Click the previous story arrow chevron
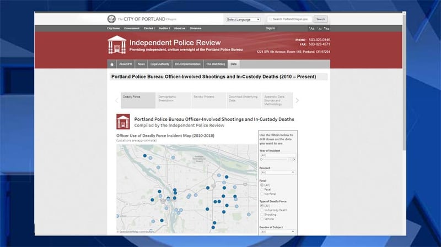Viewport: 441px width, 247px height. pyautogui.click(x=117, y=101)
